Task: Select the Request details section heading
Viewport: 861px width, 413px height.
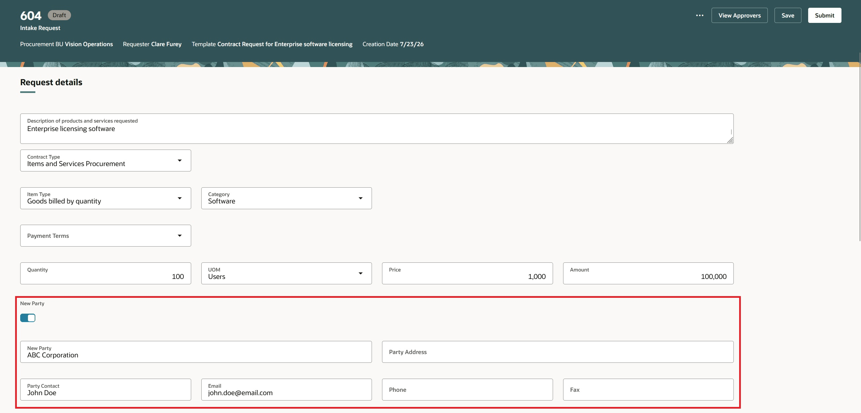Action: (x=51, y=82)
